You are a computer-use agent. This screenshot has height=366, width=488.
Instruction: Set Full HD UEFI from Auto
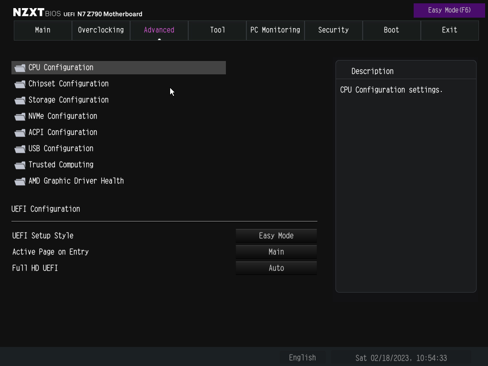tap(276, 268)
